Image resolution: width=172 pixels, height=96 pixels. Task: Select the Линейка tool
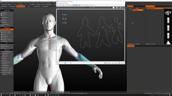7,42
